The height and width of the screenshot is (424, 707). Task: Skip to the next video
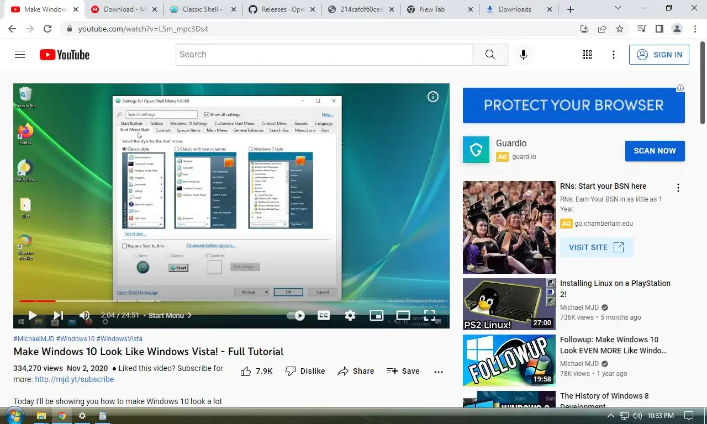tap(59, 315)
